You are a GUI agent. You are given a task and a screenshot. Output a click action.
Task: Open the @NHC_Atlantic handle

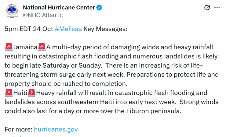43,15
